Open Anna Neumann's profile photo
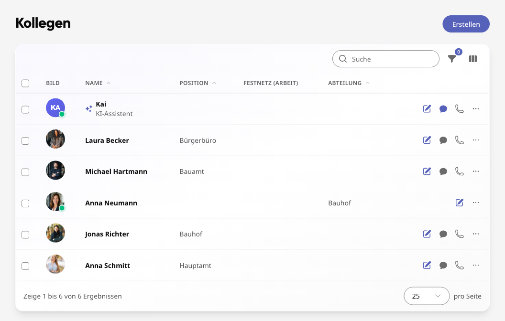 pyautogui.click(x=55, y=202)
